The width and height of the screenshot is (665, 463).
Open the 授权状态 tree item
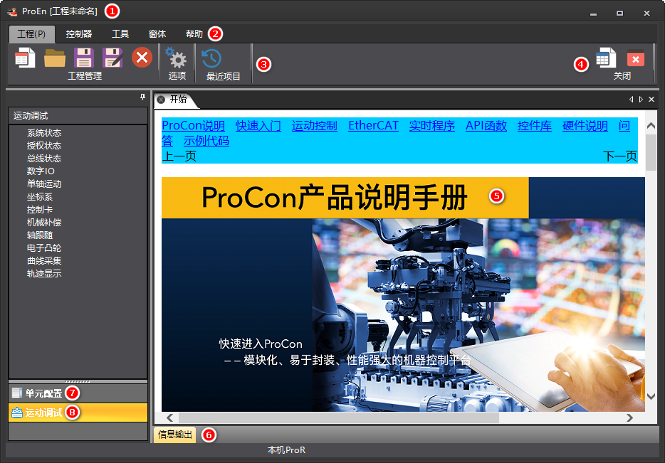pos(44,146)
